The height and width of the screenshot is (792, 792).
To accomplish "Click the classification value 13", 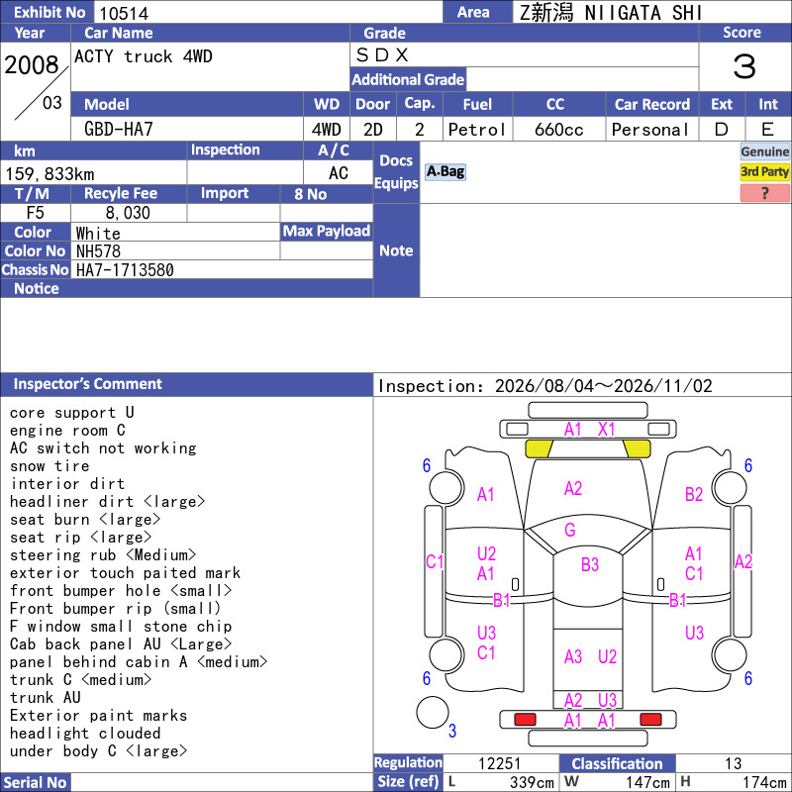I will [x=733, y=763].
